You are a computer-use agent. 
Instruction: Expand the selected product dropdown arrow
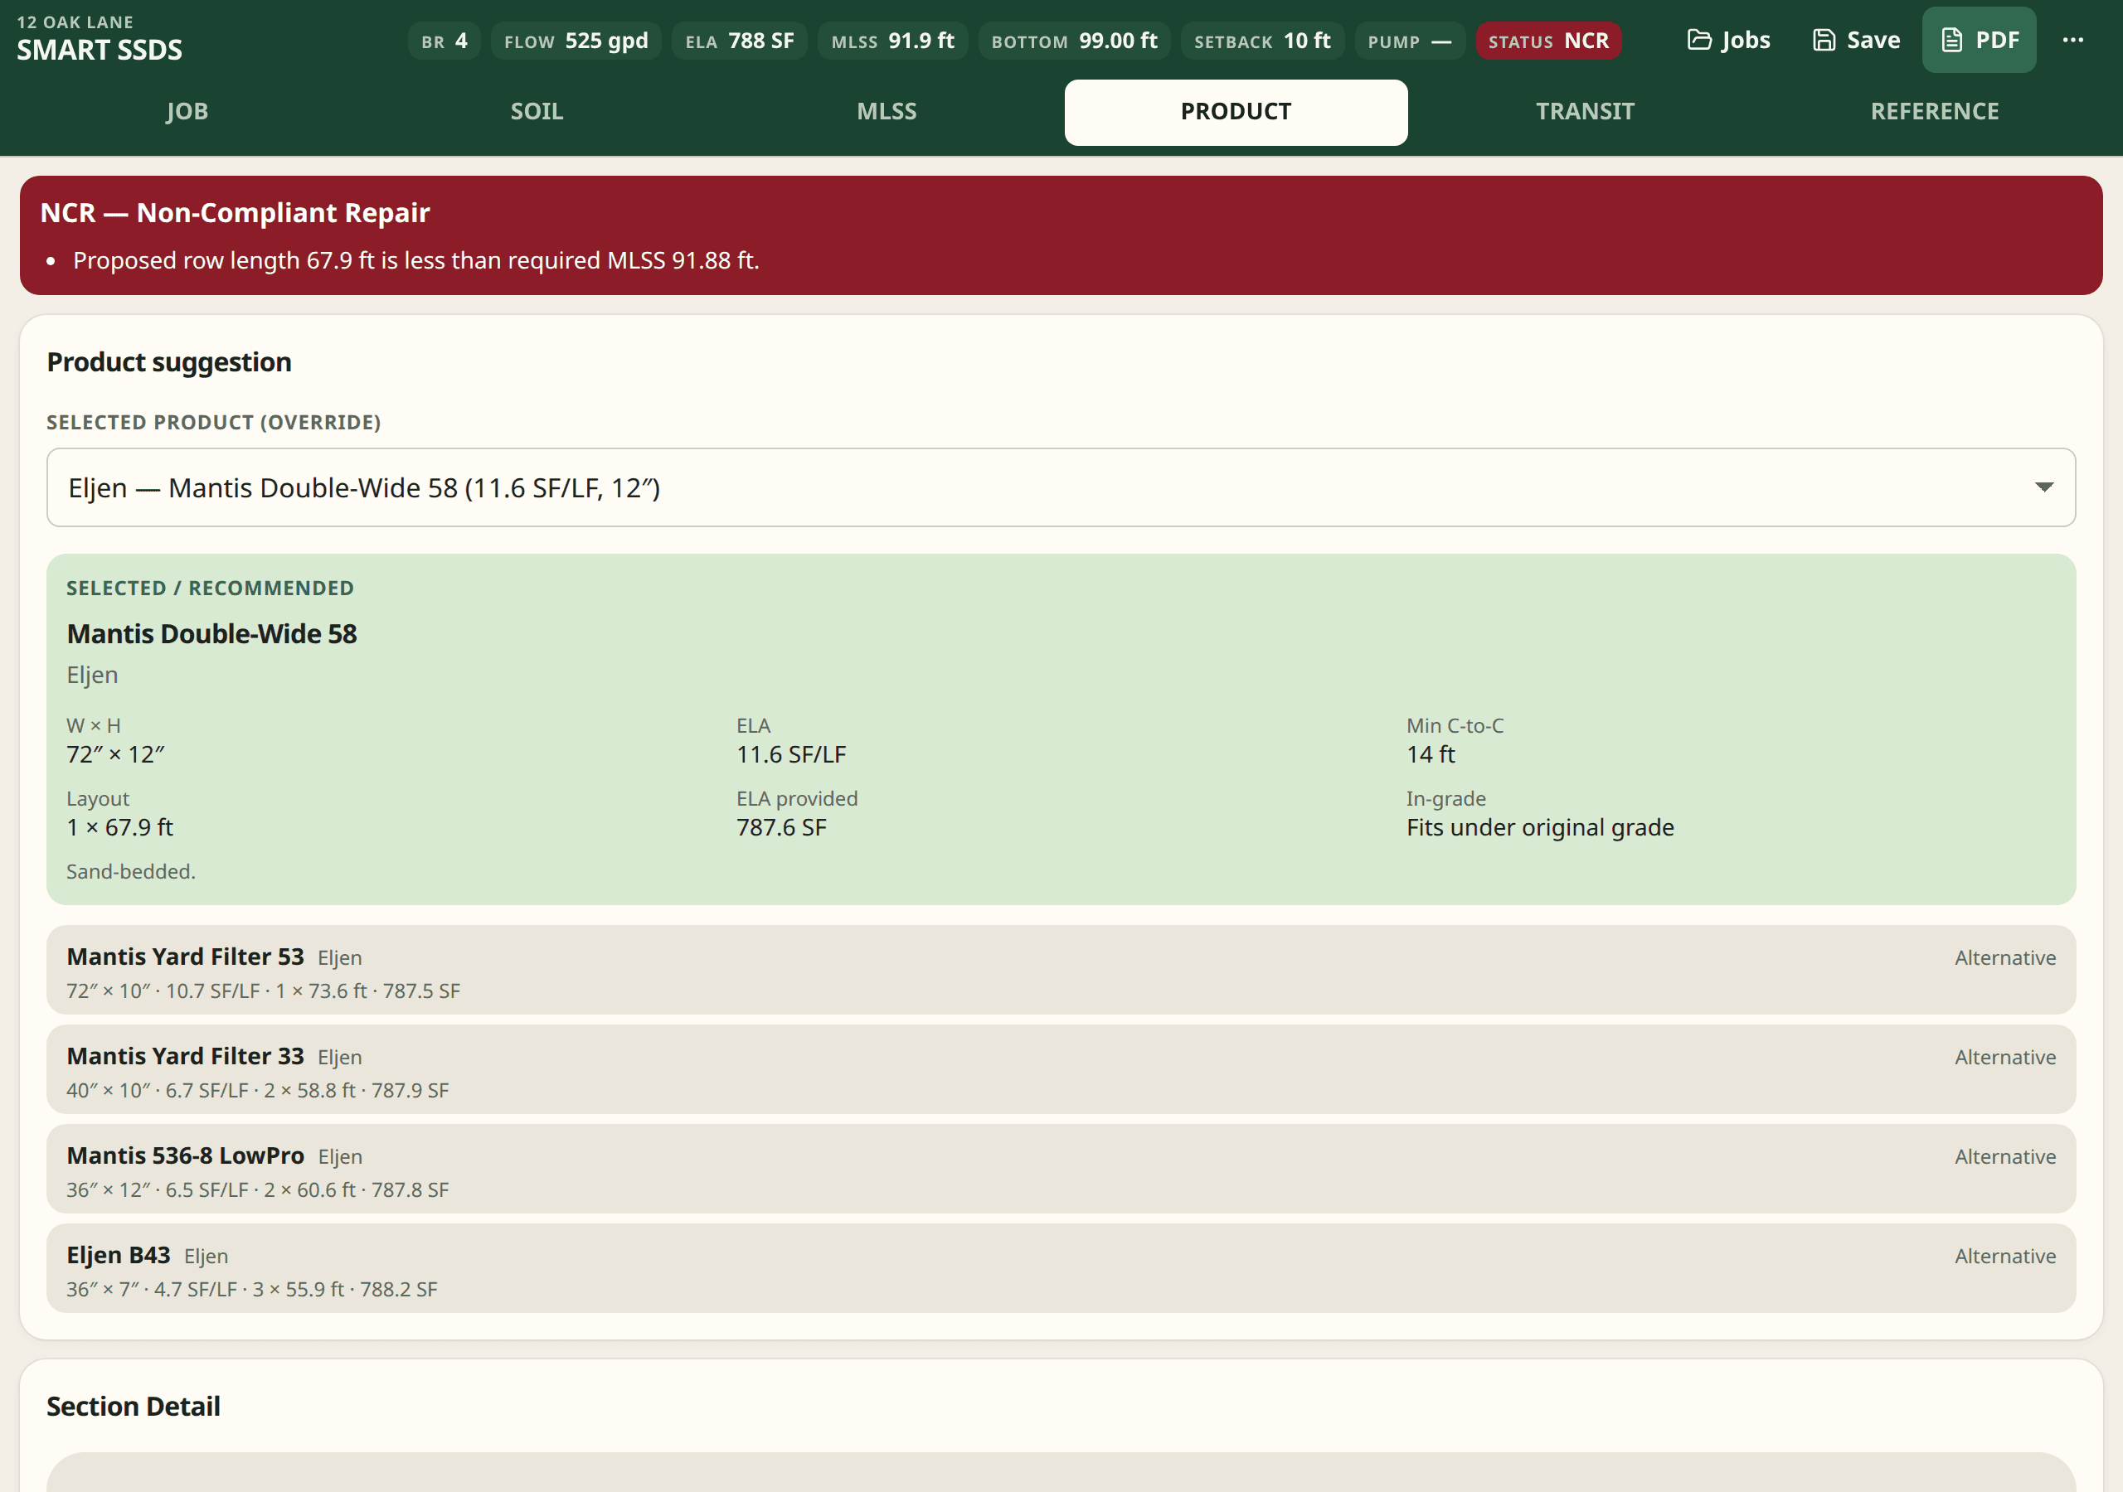(x=2044, y=487)
